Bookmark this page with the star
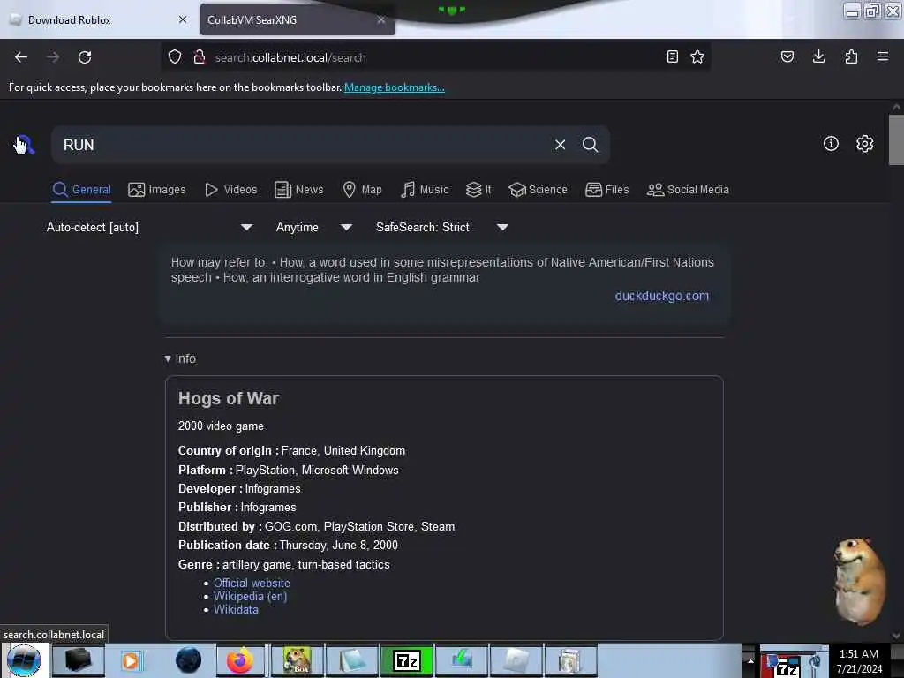The width and height of the screenshot is (904, 678). [697, 57]
